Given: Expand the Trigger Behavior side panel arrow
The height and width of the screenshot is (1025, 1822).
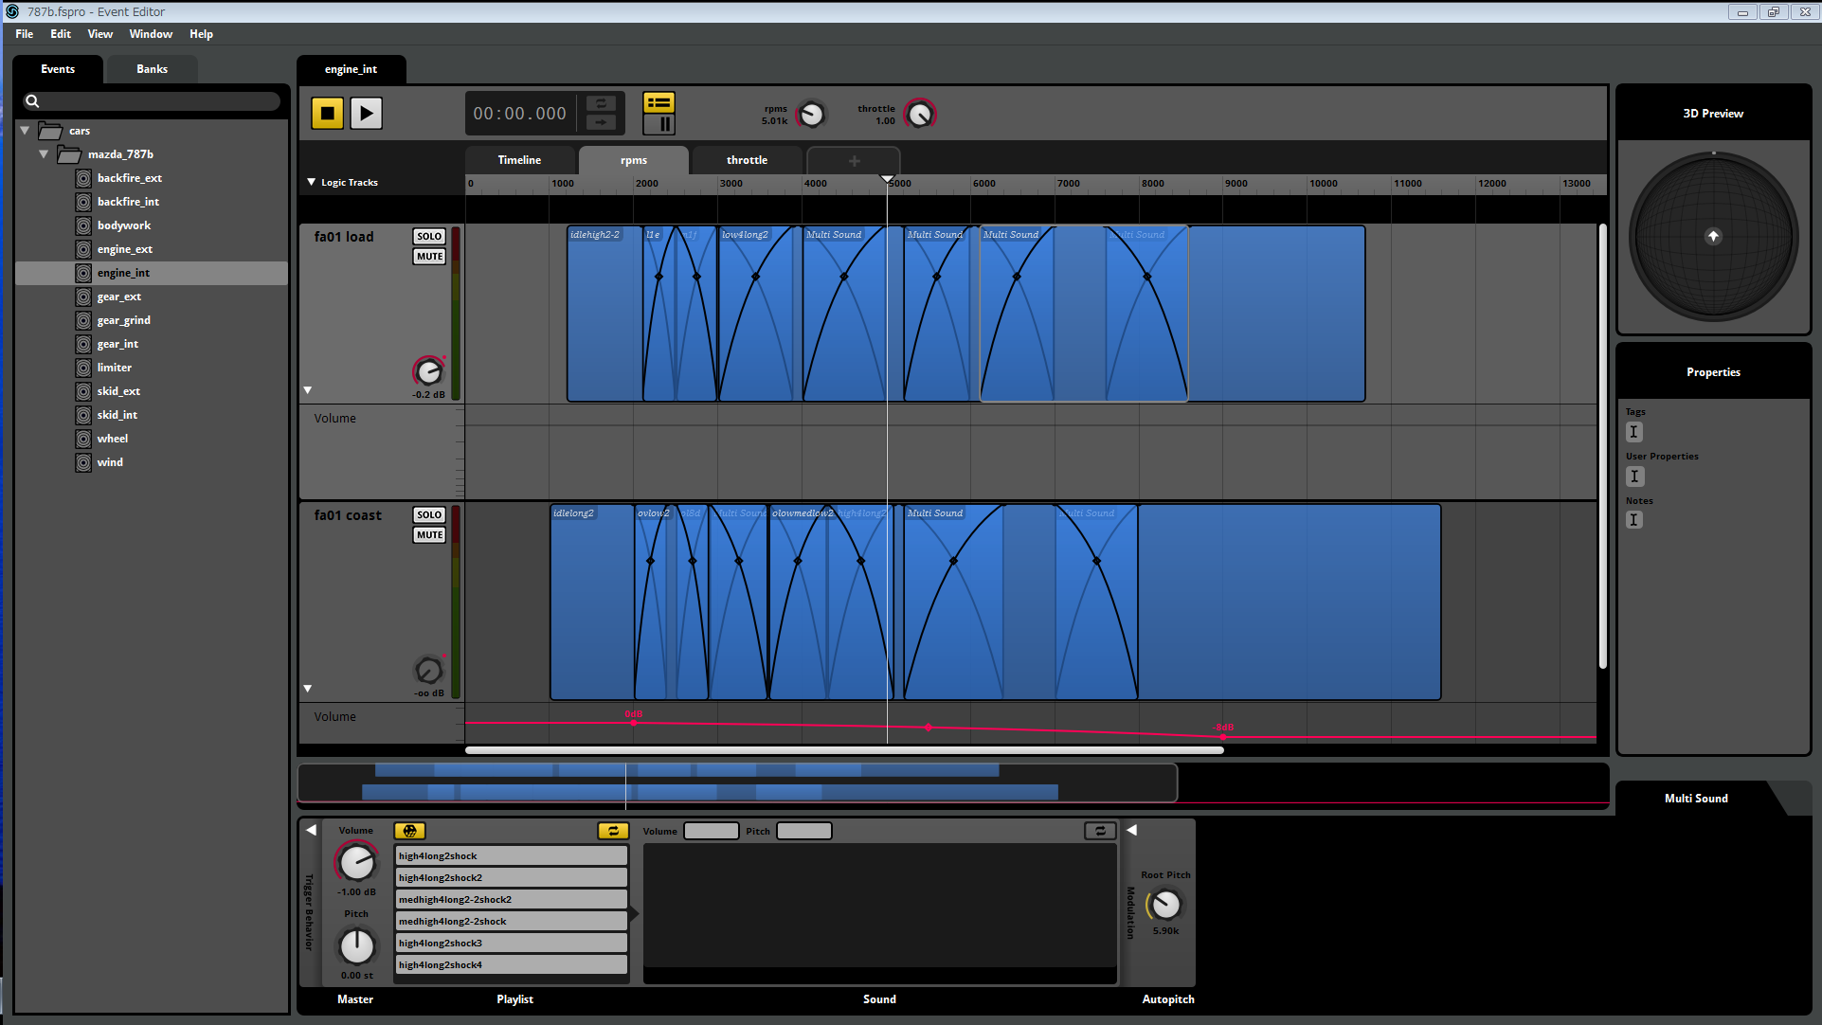Looking at the screenshot, I should 311,830.
